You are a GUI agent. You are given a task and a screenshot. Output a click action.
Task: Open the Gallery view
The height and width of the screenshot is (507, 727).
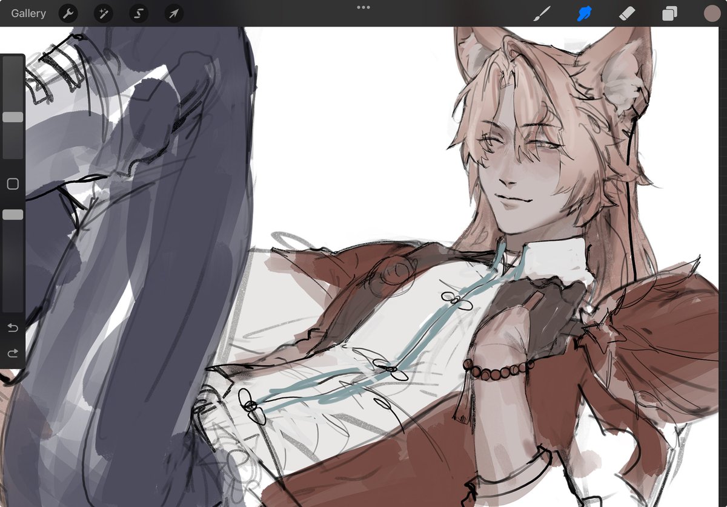tap(28, 13)
